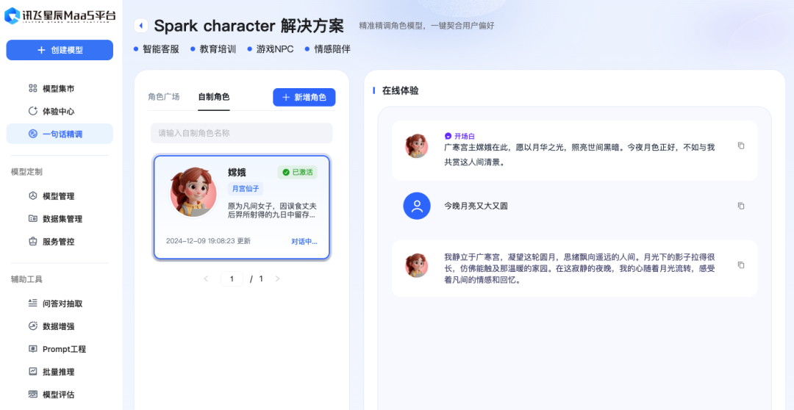The image size is (794, 410).
Task: Click the description 原为凡间女子
Action: tap(273, 211)
